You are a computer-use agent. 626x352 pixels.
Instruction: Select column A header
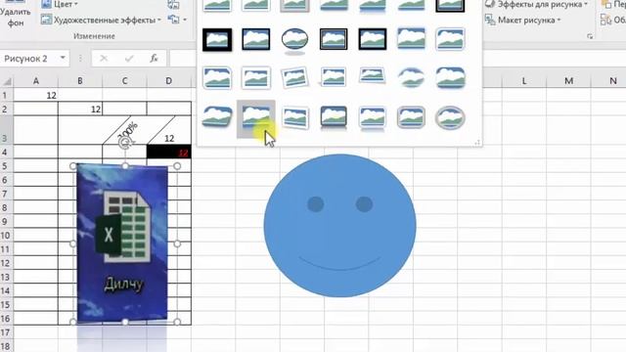tap(36, 81)
